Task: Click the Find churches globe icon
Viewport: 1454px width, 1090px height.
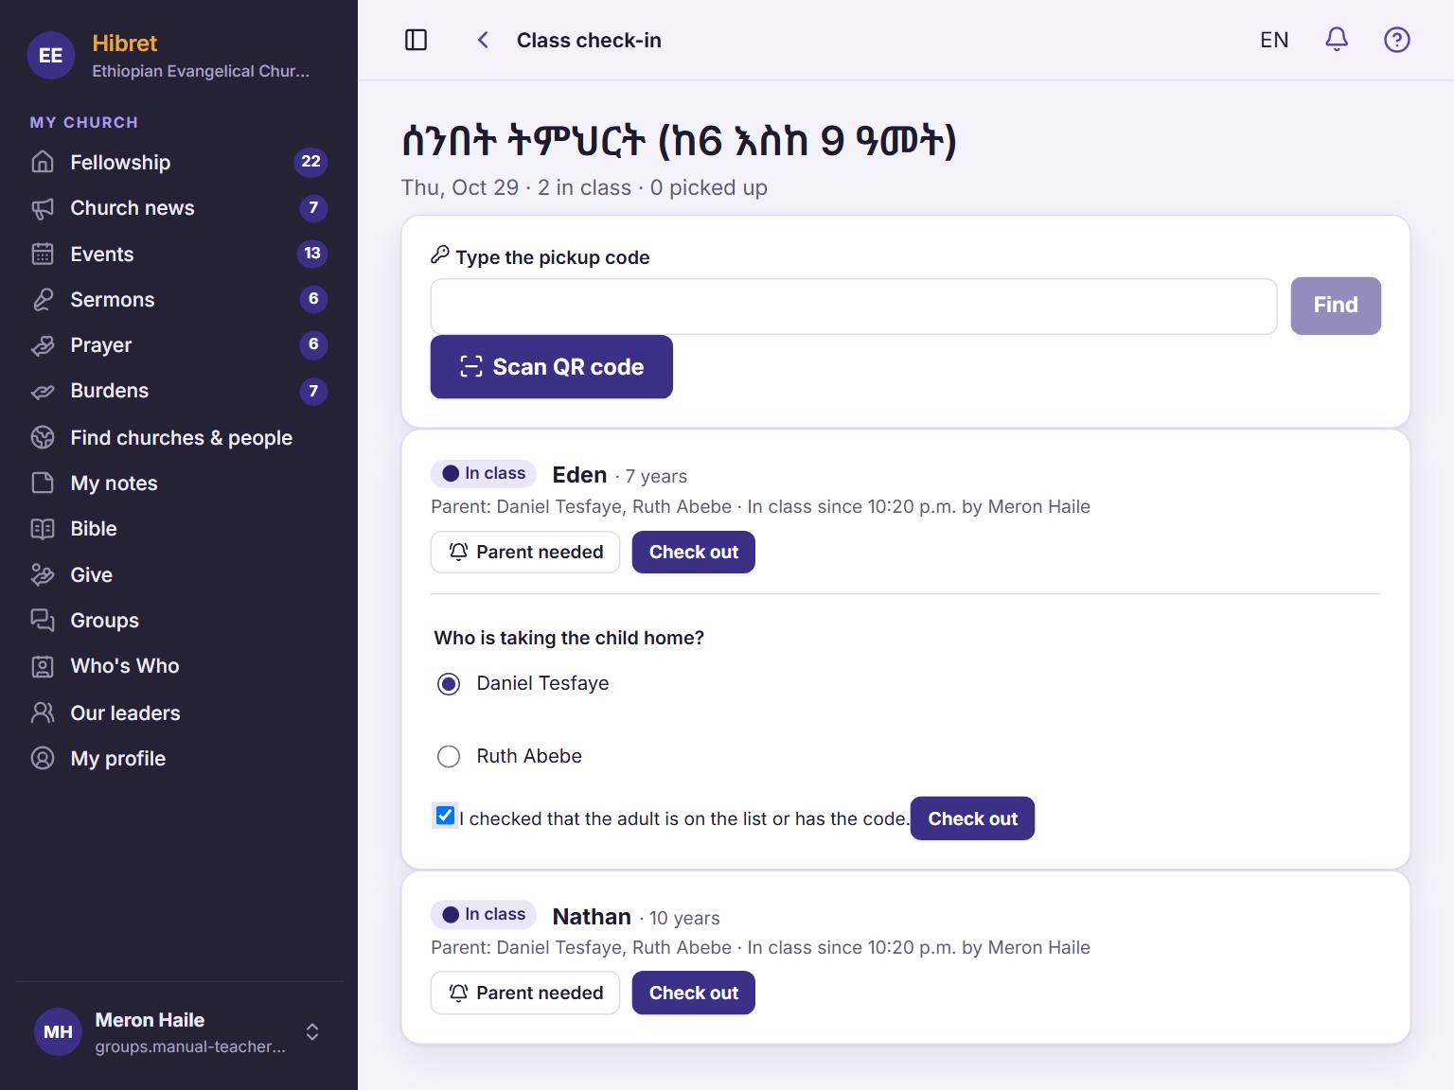Action: tap(43, 437)
